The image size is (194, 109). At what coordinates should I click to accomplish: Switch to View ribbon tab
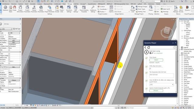pyautogui.click(x=64, y=4)
